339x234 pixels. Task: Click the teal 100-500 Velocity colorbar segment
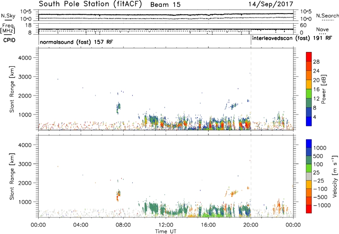click(x=309, y=160)
